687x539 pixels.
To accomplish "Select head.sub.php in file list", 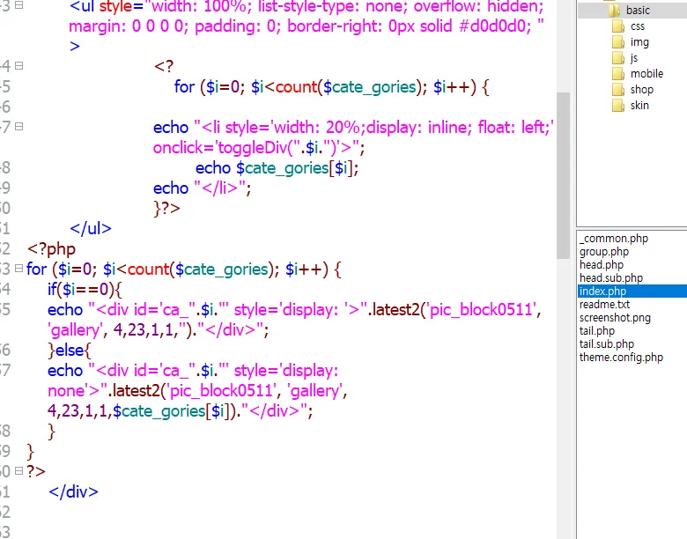I will [610, 277].
